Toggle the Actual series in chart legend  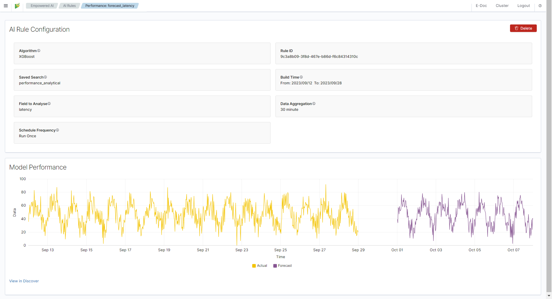tap(260, 266)
